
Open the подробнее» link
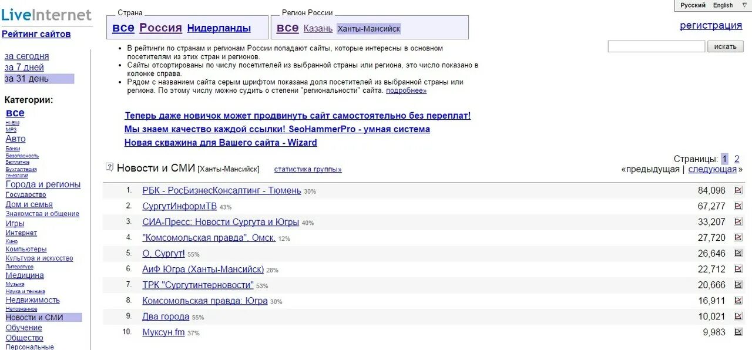click(x=406, y=90)
